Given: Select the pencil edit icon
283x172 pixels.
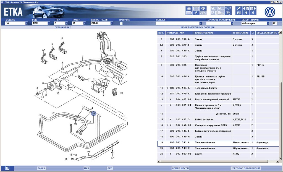Looking at the screenshot, I should click(196, 13).
